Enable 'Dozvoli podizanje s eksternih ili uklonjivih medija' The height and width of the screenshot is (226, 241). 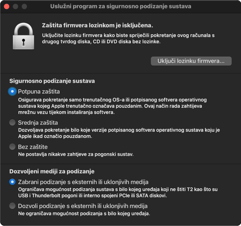coord(12,206)
